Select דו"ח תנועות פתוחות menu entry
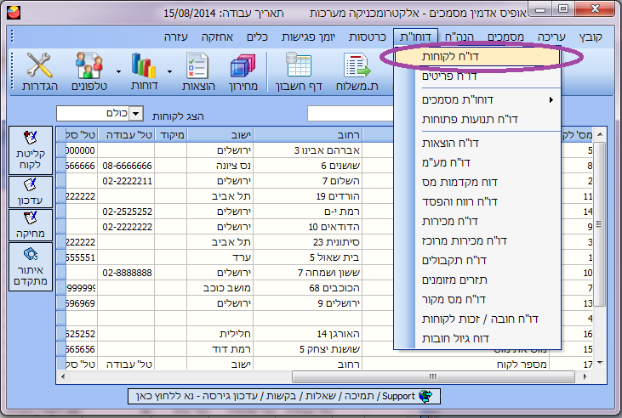This screenshot has height=418, width=622. [477, 119]
